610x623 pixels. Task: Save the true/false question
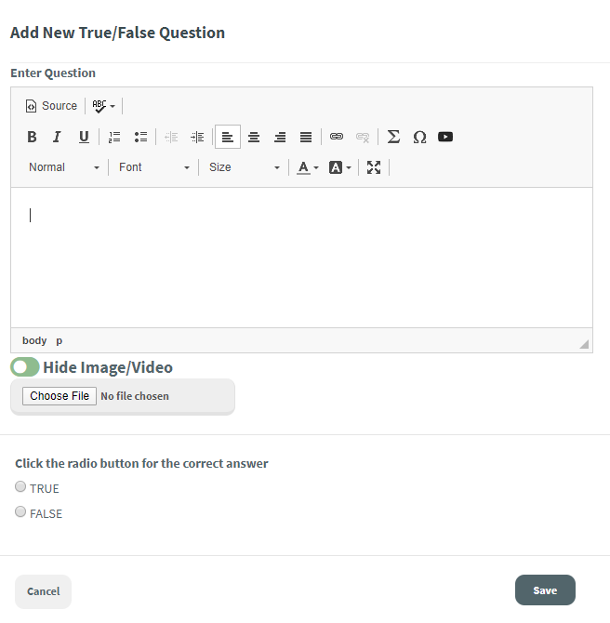(545, 590)
